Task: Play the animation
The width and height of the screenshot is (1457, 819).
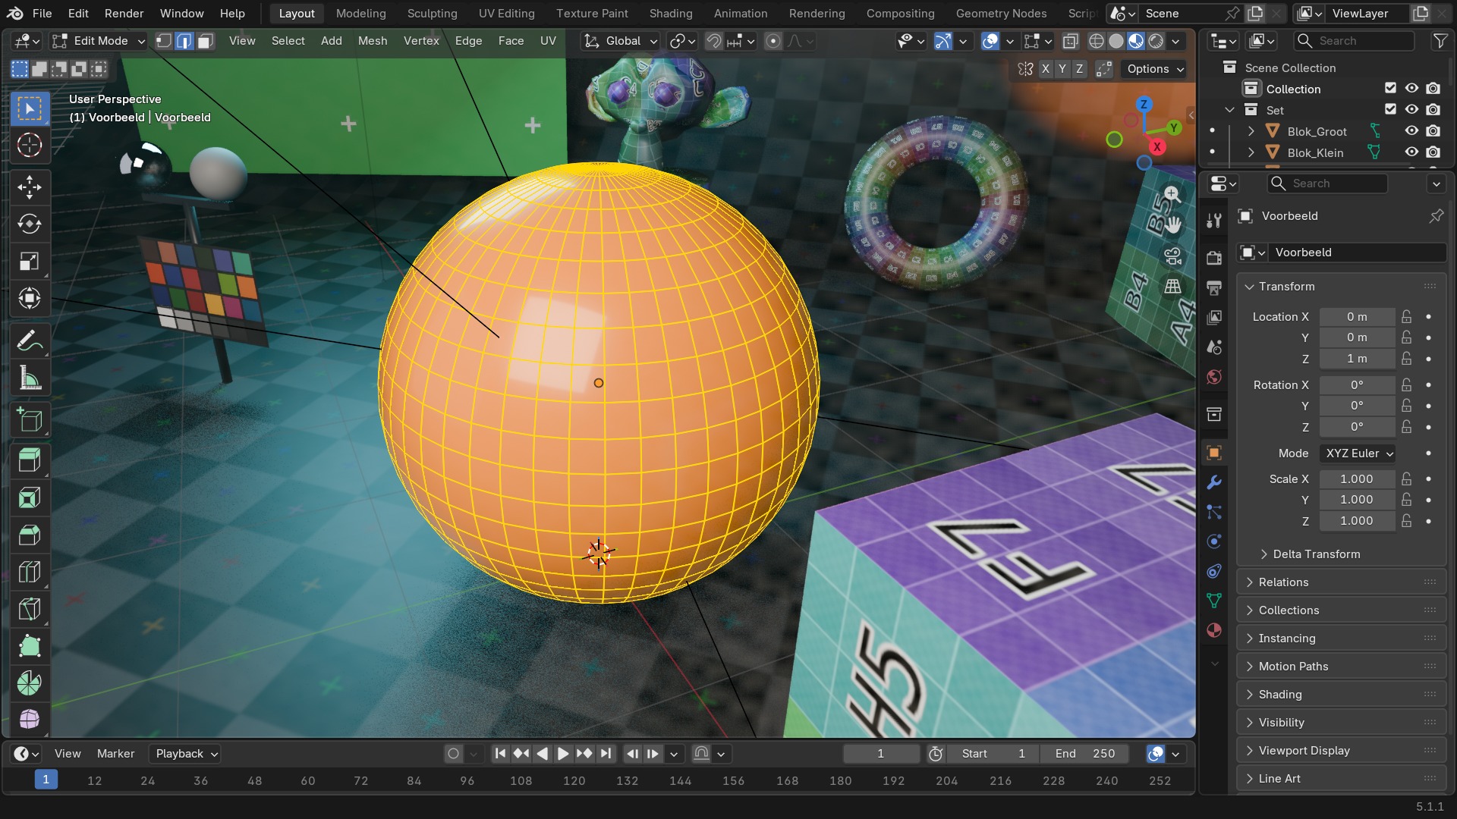Action: coord(563,754)
